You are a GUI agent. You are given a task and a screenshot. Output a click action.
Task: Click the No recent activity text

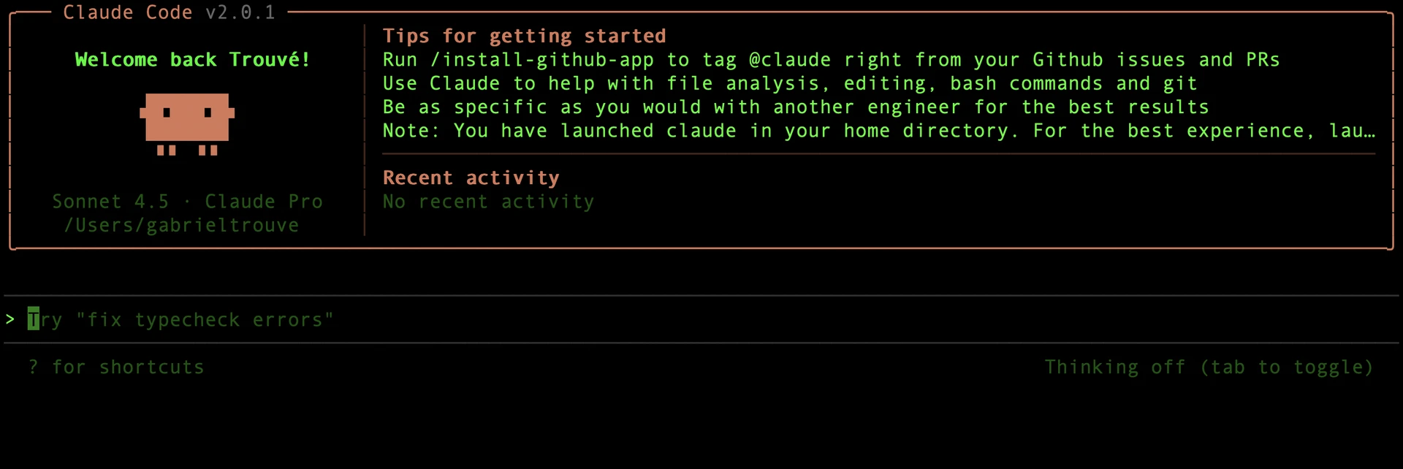pos(488,202)
